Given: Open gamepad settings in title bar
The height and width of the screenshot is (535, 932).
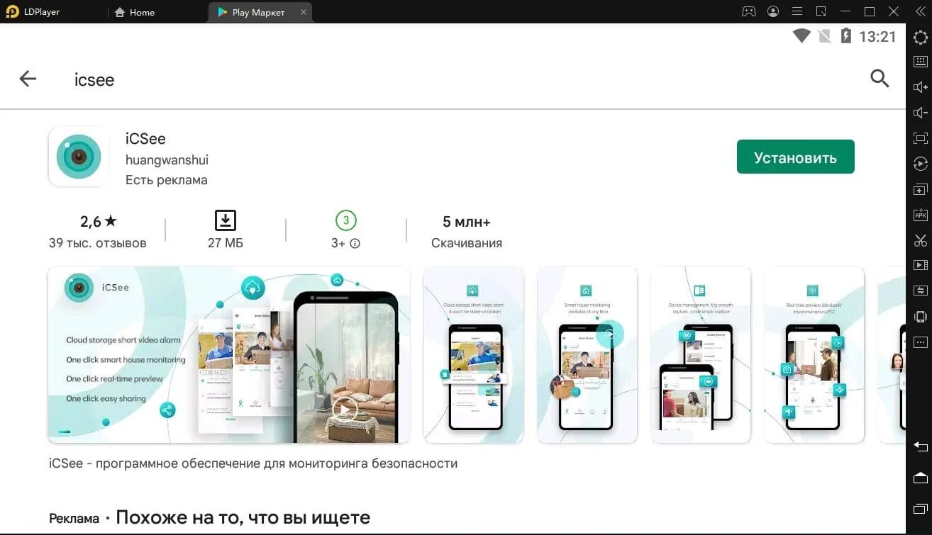Looking at the screenshot, I should point(749,11).
